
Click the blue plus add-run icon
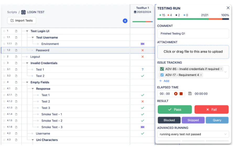[x=125, y=21]
